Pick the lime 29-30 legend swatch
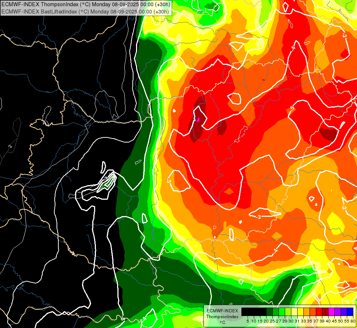 click(x=288, y=312)
